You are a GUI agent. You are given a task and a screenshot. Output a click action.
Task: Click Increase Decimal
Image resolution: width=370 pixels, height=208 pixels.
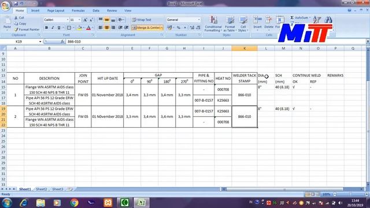point(192,28)
